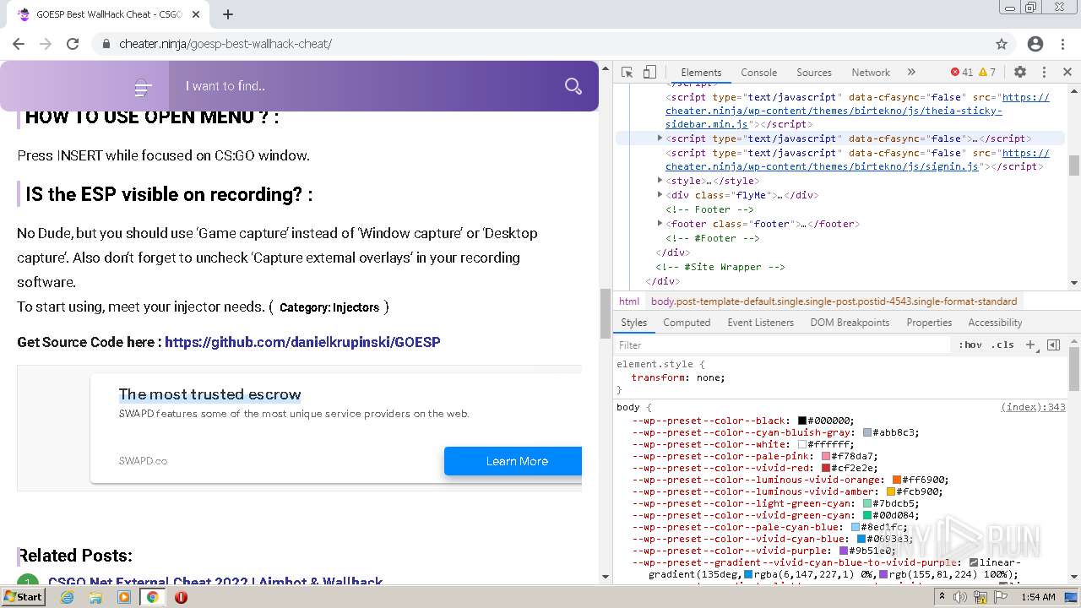Open the luminous-vivid-orange #ff6900 swatch

897,480
